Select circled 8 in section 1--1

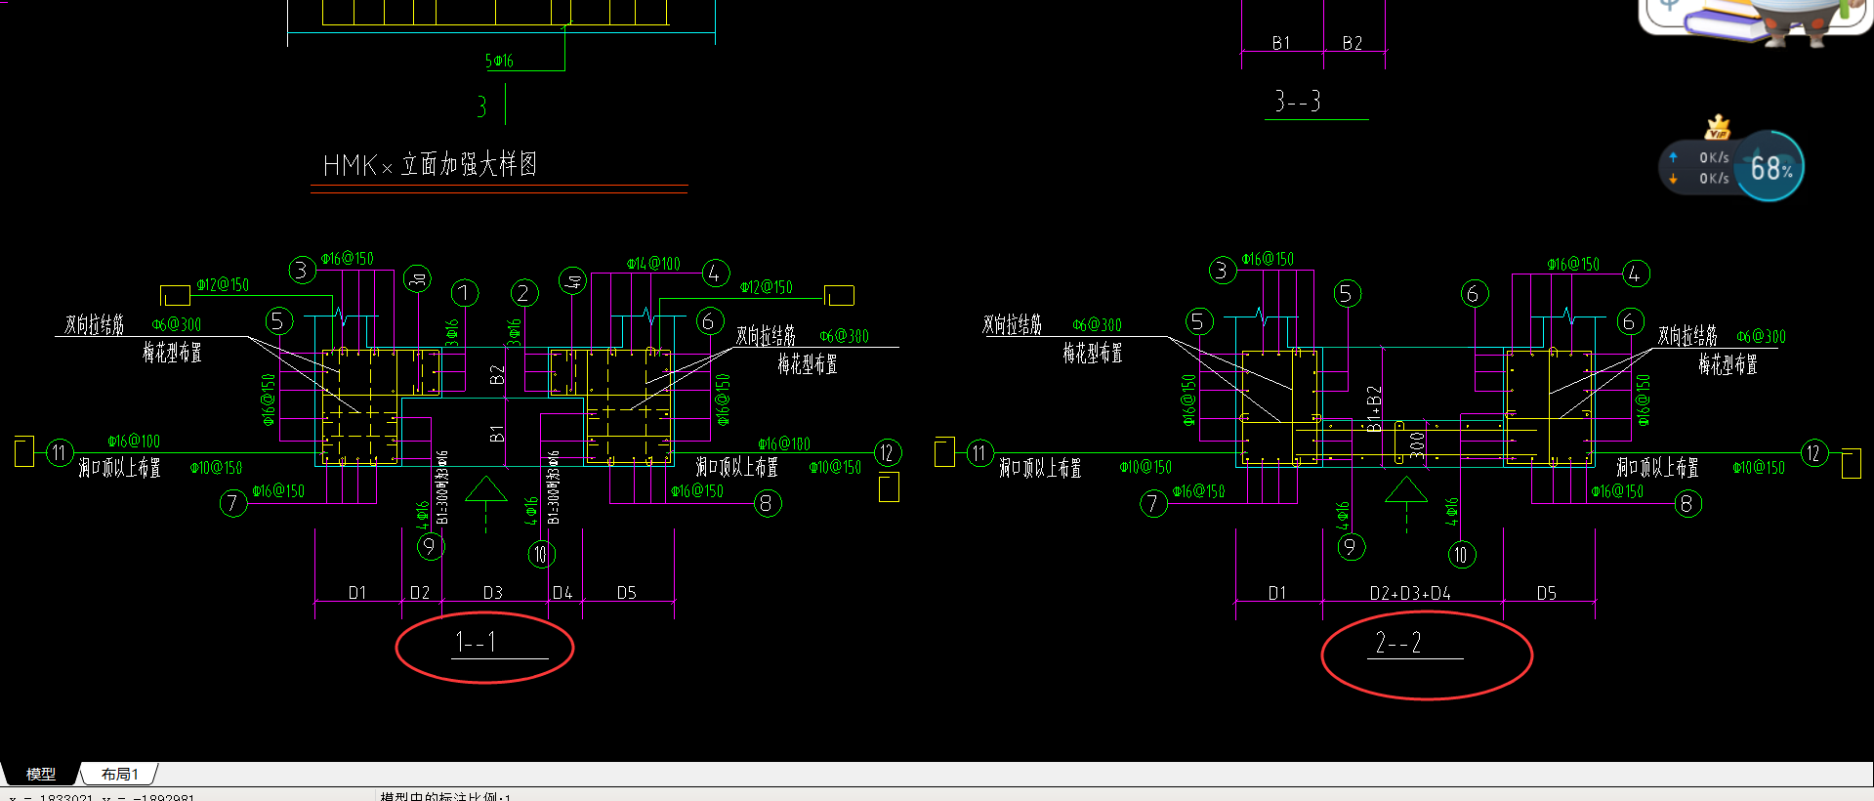[x=767, y=503]
